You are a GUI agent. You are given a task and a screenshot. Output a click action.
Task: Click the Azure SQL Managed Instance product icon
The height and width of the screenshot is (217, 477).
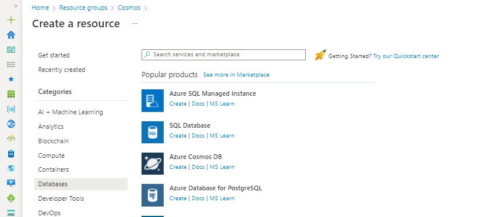pyautogui.click(x=153, y=100)
